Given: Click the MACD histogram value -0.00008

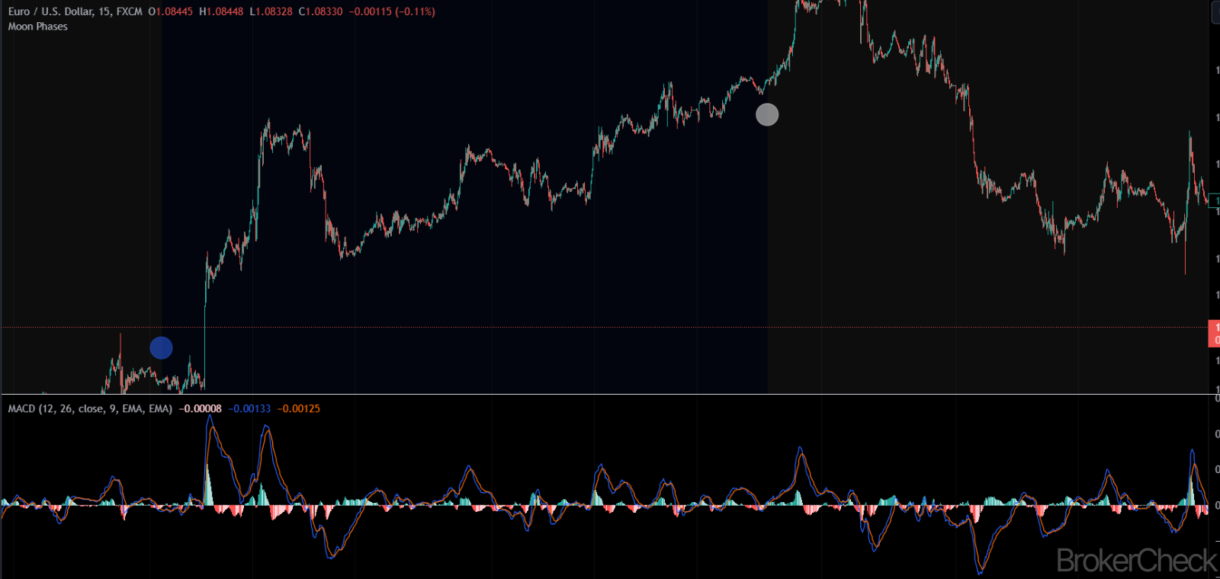Looking at the screenshot, I should (200, 409).
